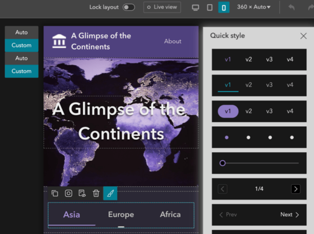Image resolution: width=314 pixels, height=234 pixels.
Task: Select the second dot in dots style
Action: pyautogui.click(x=248, y=138)
